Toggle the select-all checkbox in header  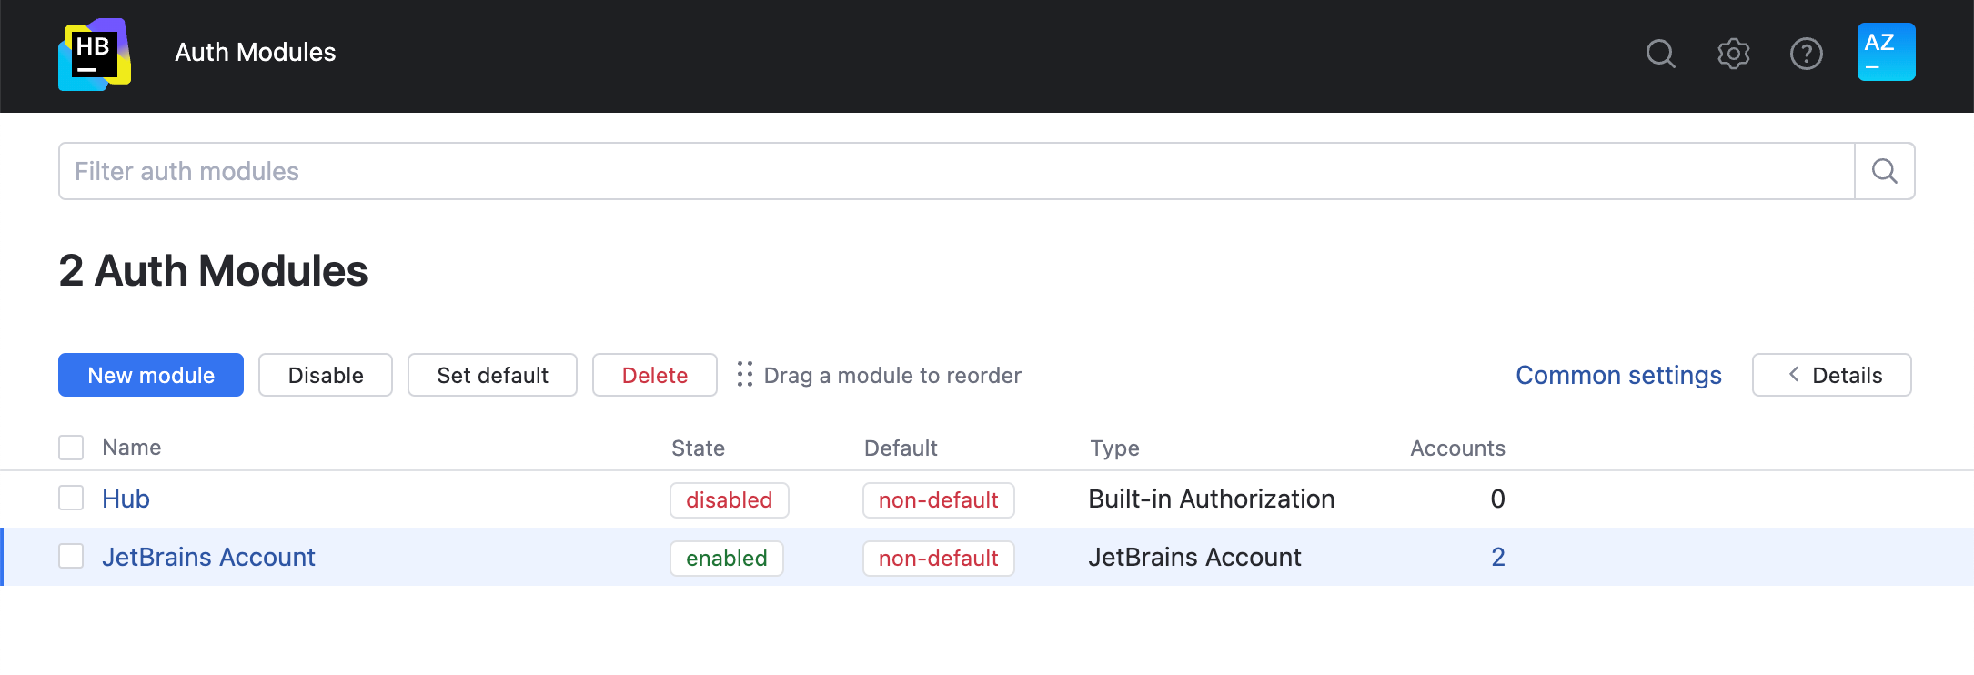click(71, 448)
